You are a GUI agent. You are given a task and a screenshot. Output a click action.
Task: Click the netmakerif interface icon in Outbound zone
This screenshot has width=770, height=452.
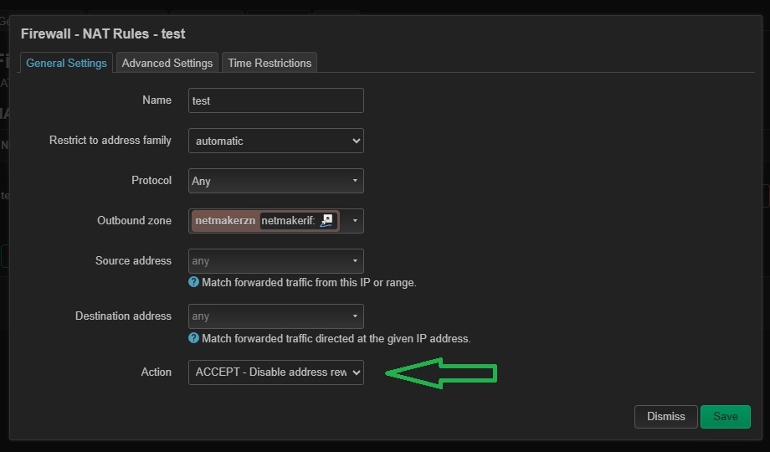[326, 221]
